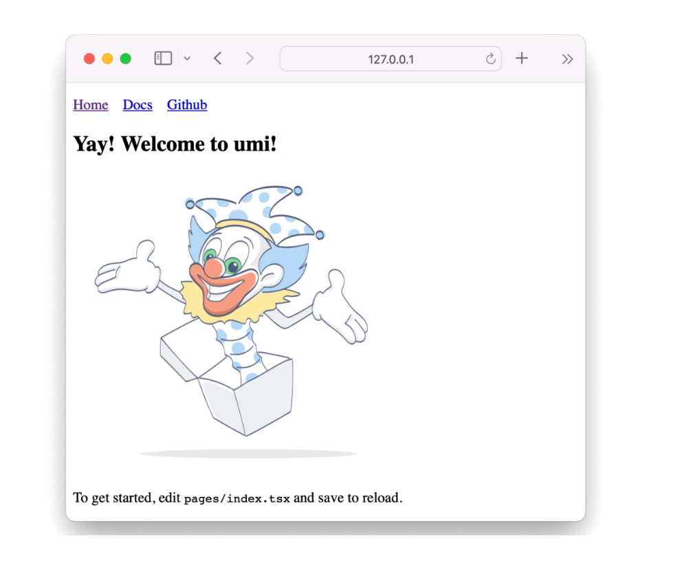Image resolution: width=678 pixels, height=580 pixels.
Task: Minimize the window with the yellow button
Action: coord(107,59)
